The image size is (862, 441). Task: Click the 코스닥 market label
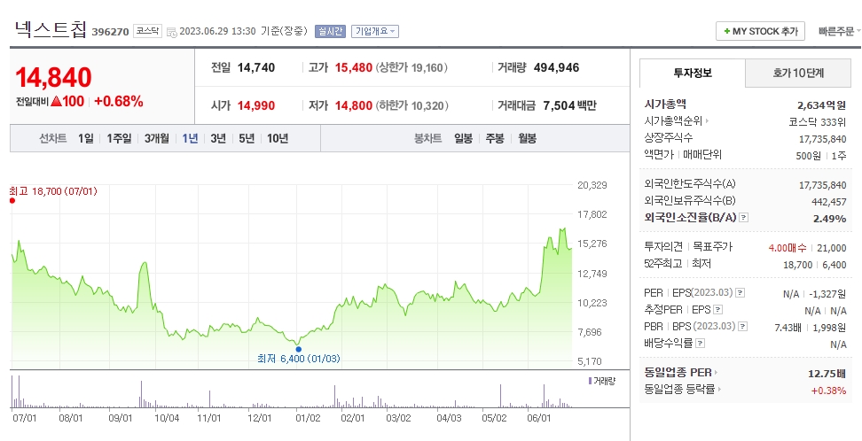coord(148,31)
